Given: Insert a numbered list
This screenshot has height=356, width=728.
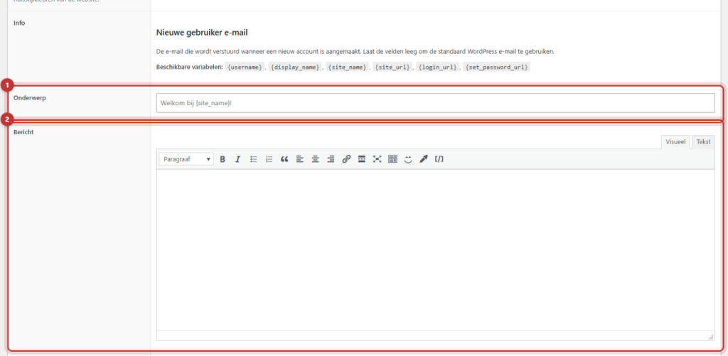Looking at the screenshot, I should [x=269, y=159].
